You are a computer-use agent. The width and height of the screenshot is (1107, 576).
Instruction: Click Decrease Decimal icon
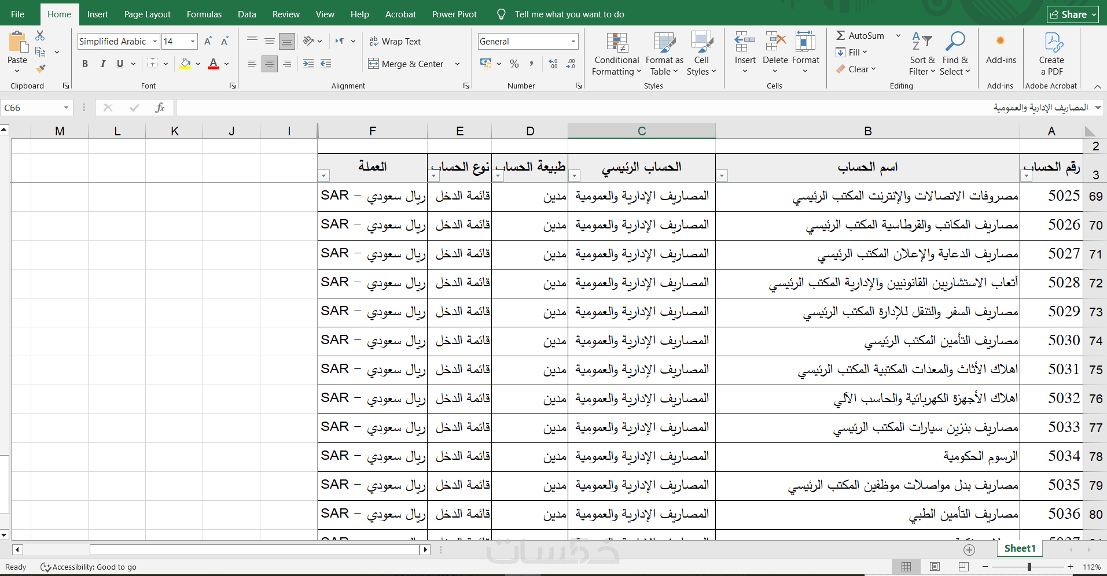[571, 64]
